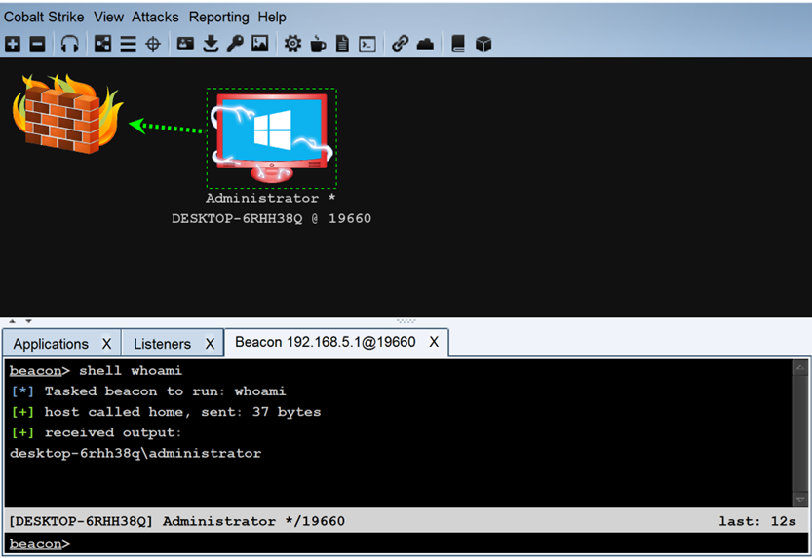
Task: Open the help book icon
Action: (458, 44)
